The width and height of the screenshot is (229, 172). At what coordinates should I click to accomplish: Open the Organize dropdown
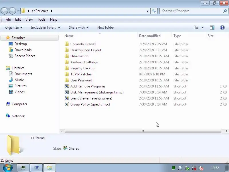[x=14, y=28]
